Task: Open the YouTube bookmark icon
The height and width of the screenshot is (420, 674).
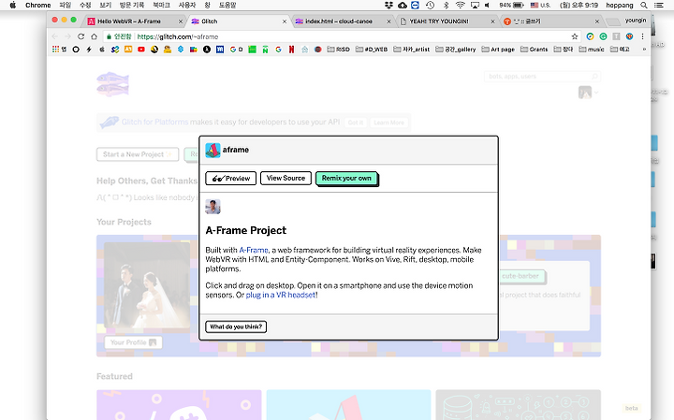Action: [141, 50]
